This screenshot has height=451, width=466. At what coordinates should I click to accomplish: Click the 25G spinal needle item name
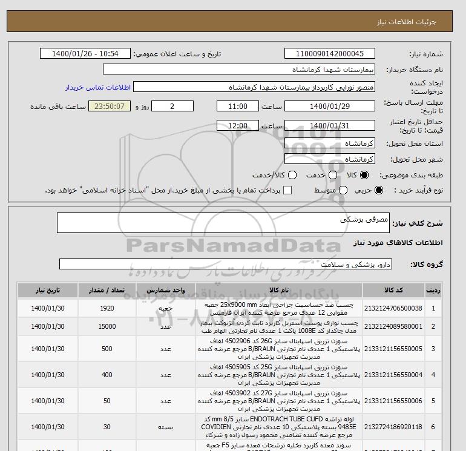point(279,375)
